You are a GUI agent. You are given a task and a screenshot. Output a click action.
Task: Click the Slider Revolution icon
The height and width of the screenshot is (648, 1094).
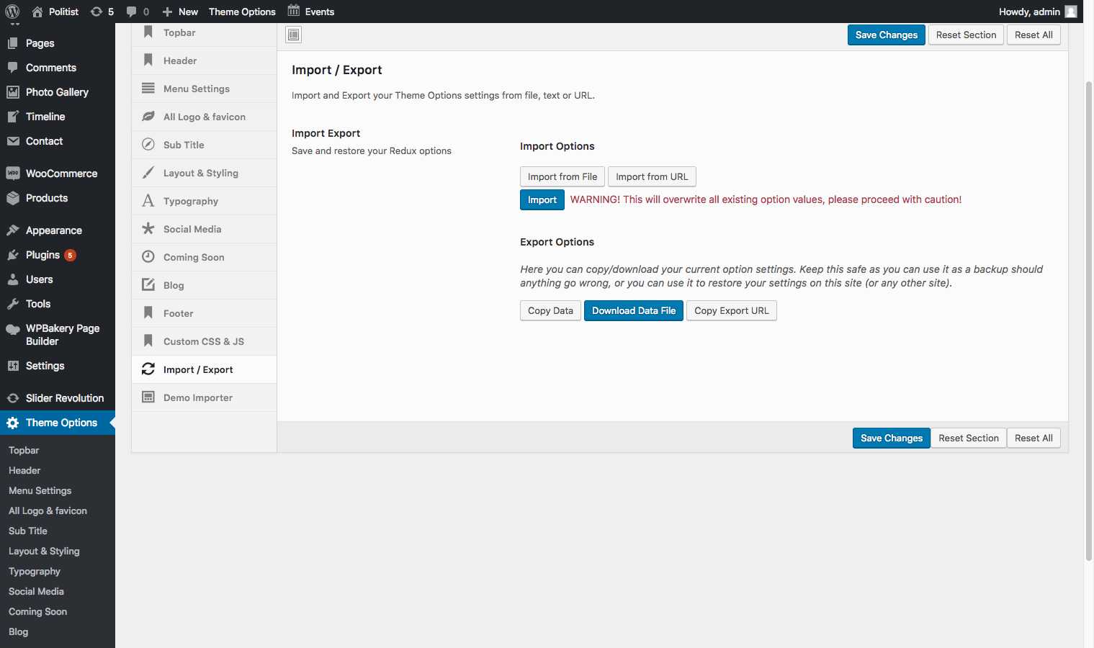pos(13,398)
